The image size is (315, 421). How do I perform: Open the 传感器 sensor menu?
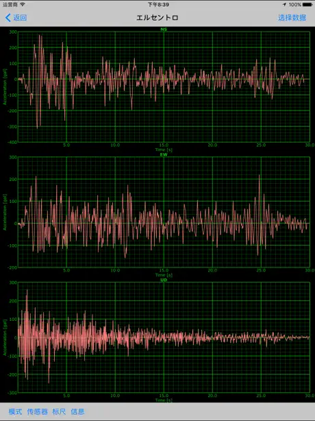(x=37, y=411)
